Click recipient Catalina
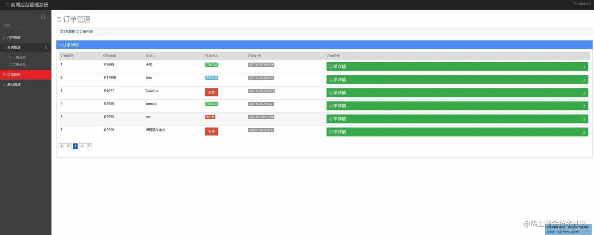This screenshot has width=594, height=235. (x=152, y=91)
